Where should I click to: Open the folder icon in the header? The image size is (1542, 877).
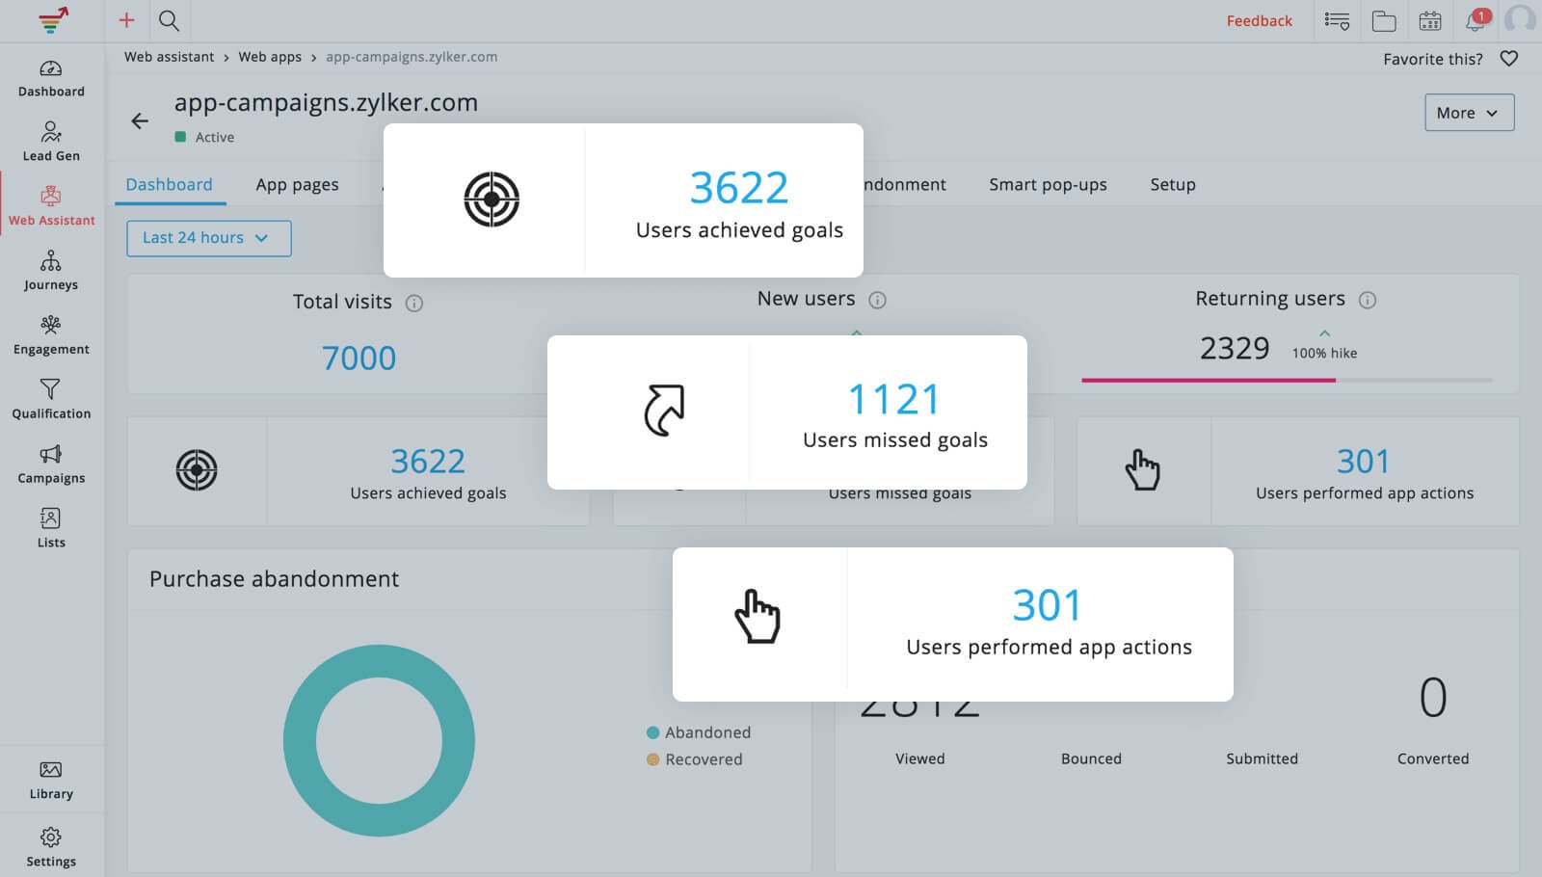[x=1384, y=20]
